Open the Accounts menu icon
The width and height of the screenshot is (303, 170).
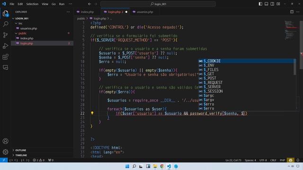5,141
